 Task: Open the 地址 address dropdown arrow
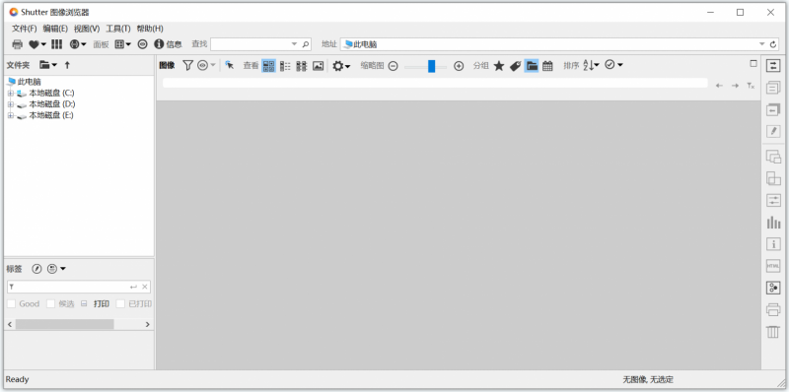(761, 44)
